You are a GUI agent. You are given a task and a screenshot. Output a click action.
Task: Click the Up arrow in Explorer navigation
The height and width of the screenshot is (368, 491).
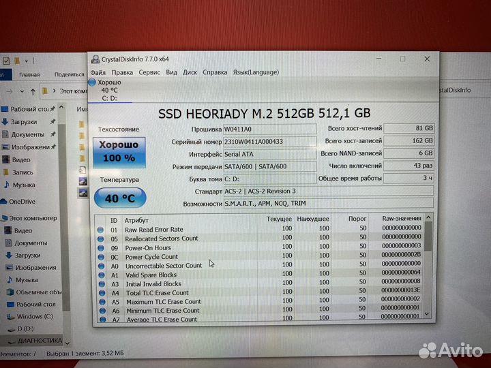tap(33, 91)
